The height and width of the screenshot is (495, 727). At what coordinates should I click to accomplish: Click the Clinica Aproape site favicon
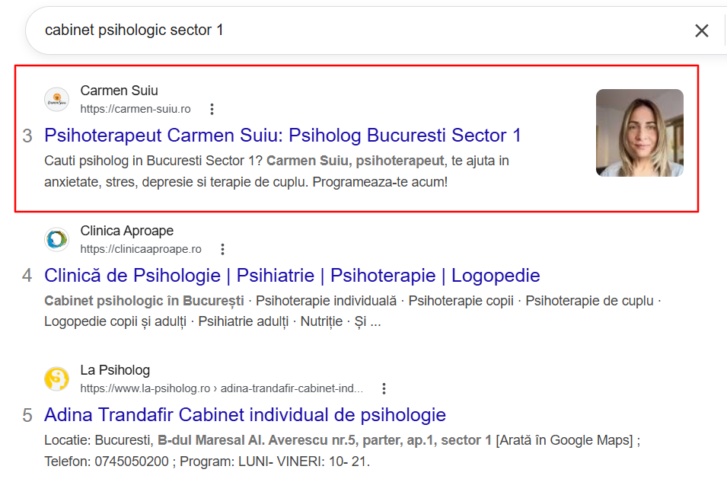coord(57,239)
